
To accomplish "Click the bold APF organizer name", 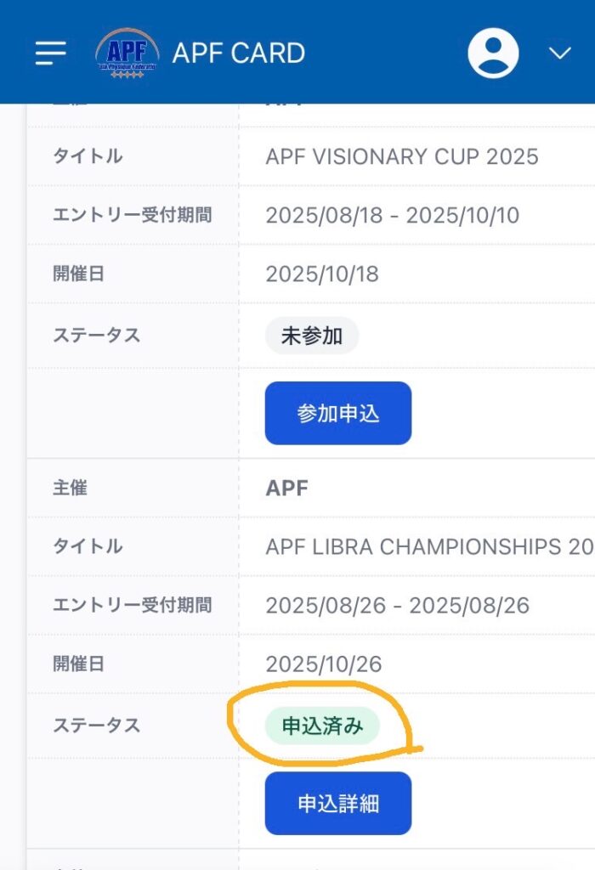I will point(286,489).
